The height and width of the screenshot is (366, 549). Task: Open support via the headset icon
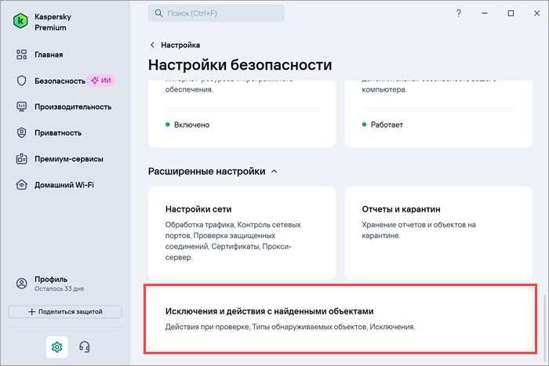point(85,346)
